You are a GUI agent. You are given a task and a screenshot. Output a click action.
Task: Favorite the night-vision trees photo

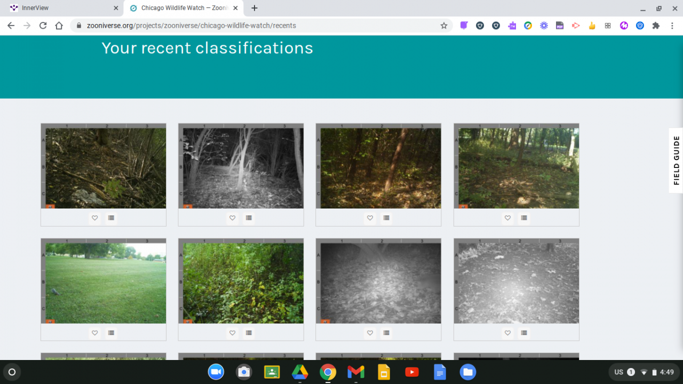[x=233, y=218]
